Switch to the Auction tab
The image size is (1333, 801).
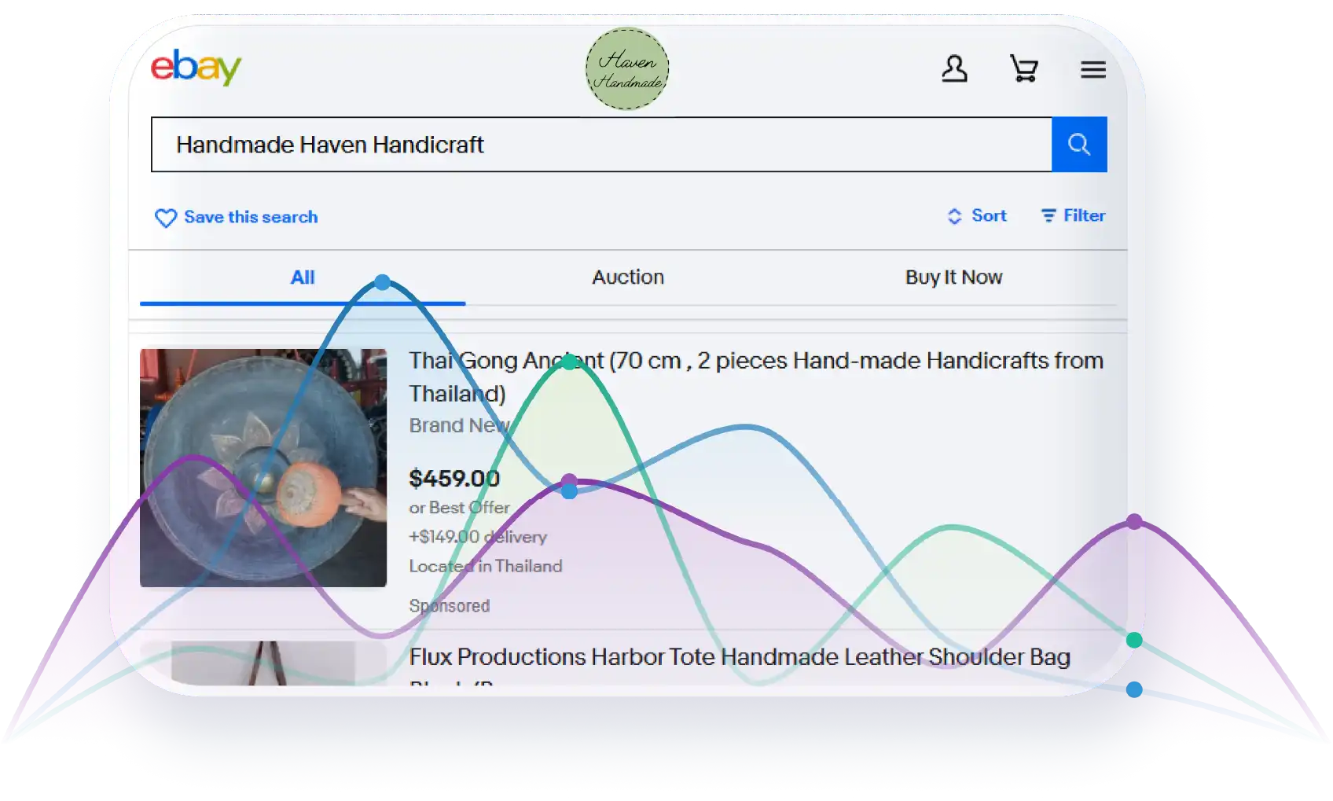(x=627, y=277)
